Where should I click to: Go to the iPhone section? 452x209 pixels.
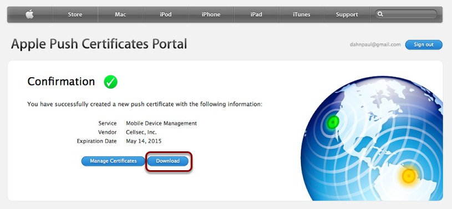pos(211,14)
